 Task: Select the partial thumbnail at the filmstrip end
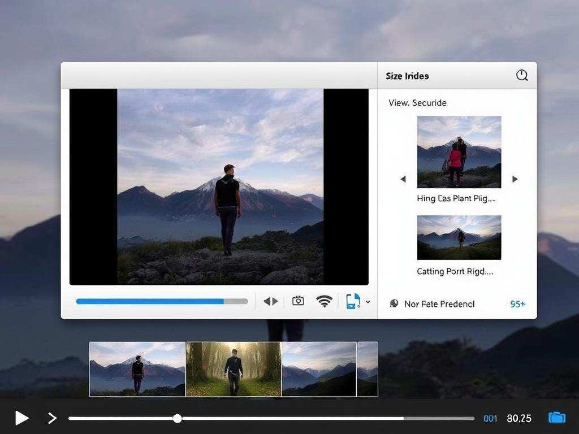pyautogui.click(x=368, y=369)
